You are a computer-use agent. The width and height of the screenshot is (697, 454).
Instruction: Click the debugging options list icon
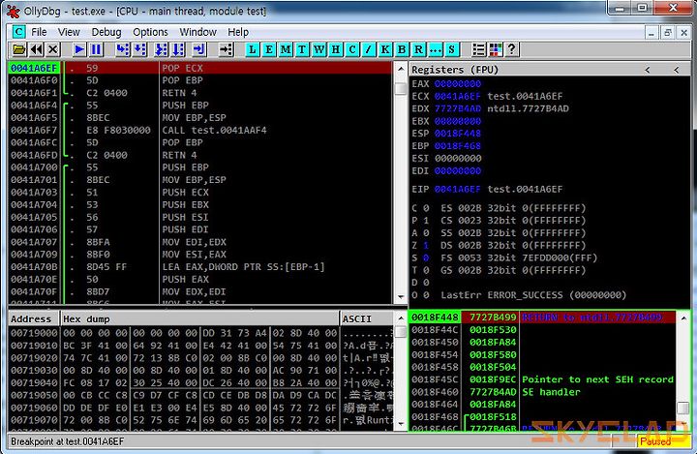[479, 49]
